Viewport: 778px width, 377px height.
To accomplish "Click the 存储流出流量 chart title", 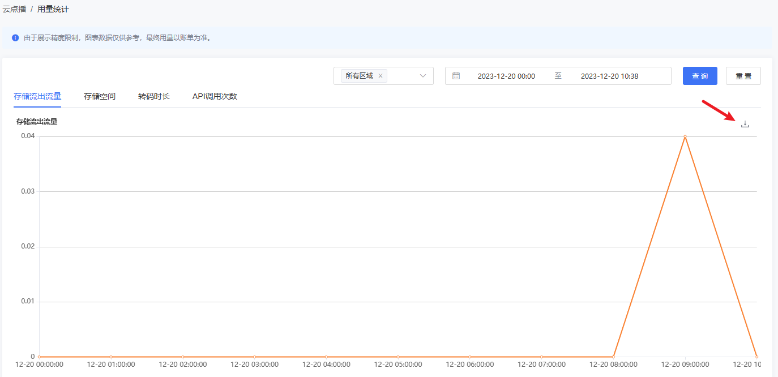I will pyautogui.click(x=37, y=121).
